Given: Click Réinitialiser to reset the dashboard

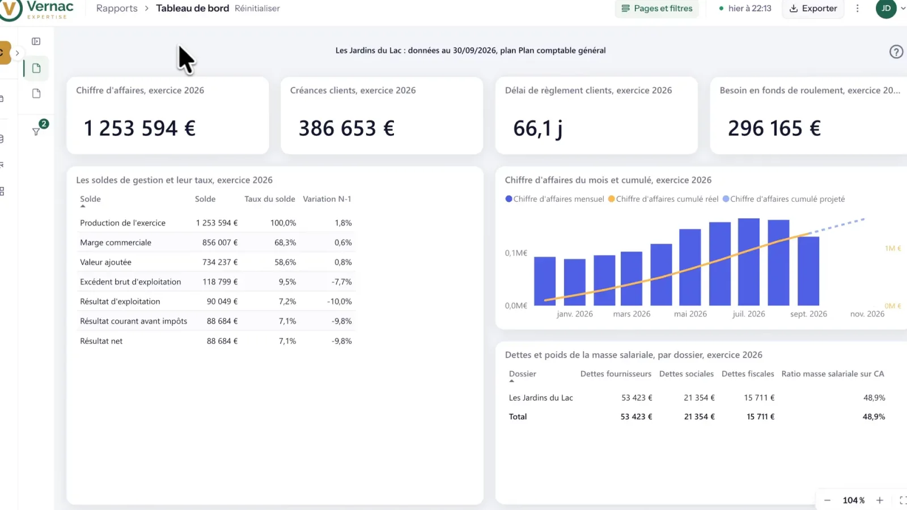Looking at the screenshot, I should (x=257, y=8).
